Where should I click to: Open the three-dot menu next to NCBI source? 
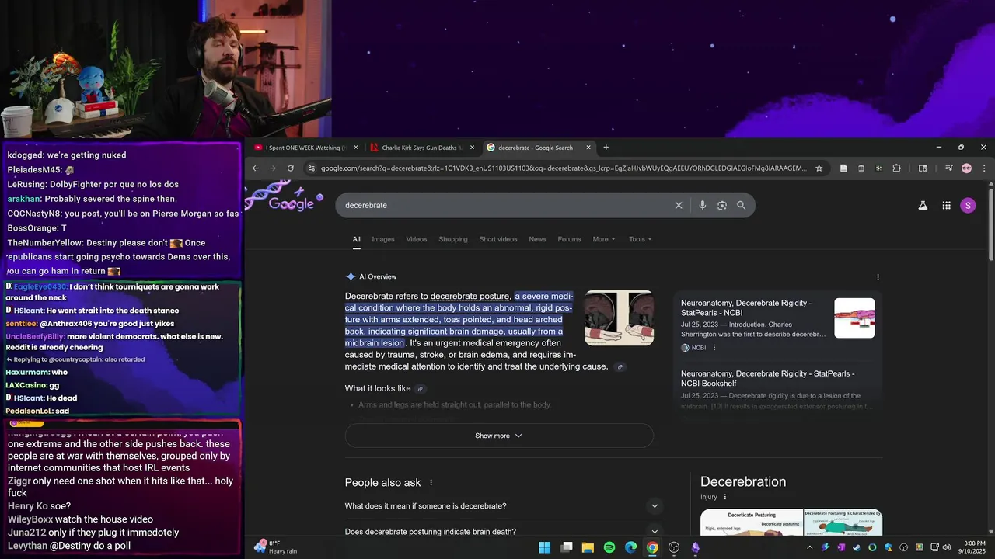[x=714, y=348]
